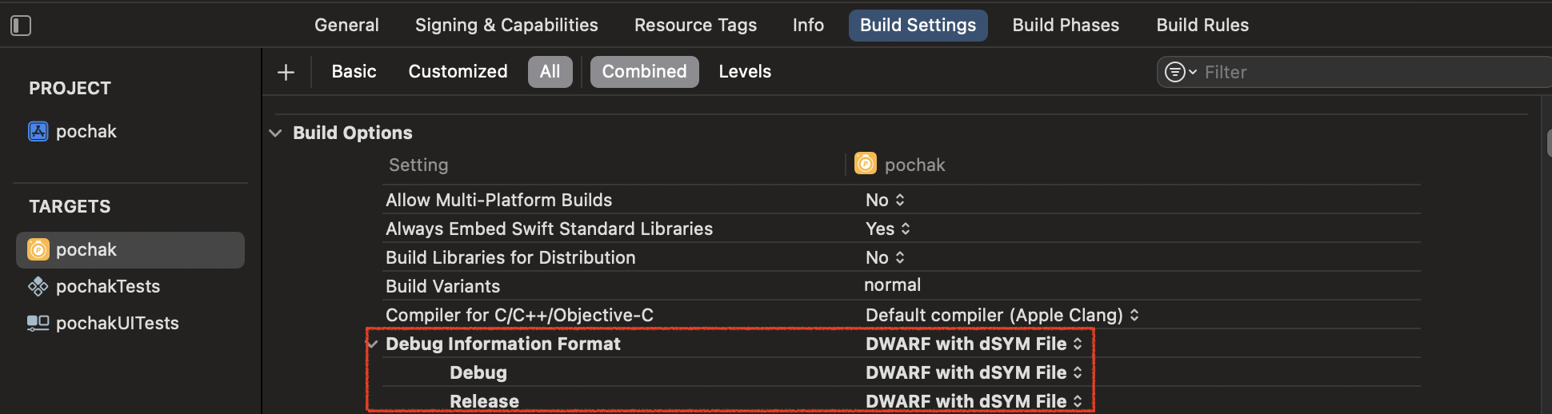Image resolution: width=1552 pixels, height=414 pixels.
Task: Select the pochak project icon
Action: click(38, 131)
